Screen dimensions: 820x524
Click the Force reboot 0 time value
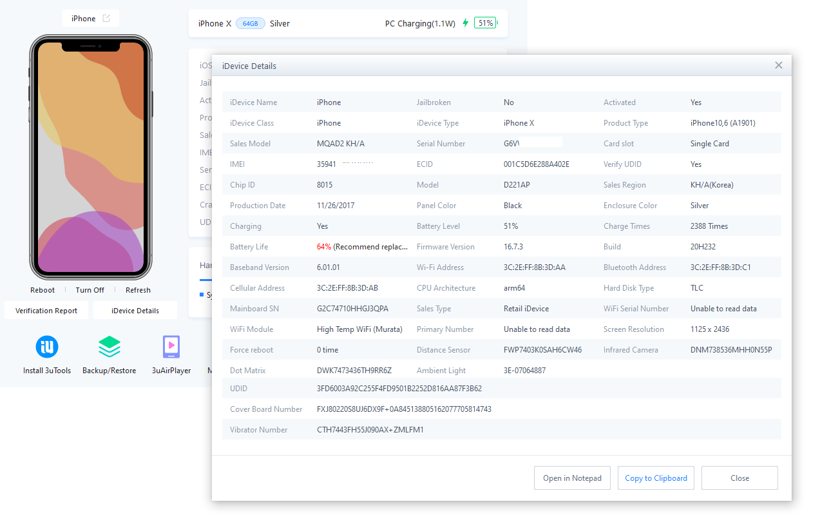coord(327,350)
